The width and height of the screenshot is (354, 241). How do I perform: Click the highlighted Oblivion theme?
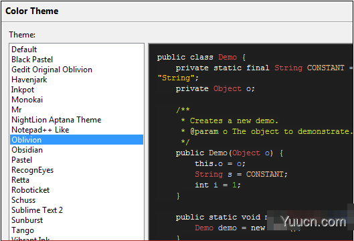(76, 140)
